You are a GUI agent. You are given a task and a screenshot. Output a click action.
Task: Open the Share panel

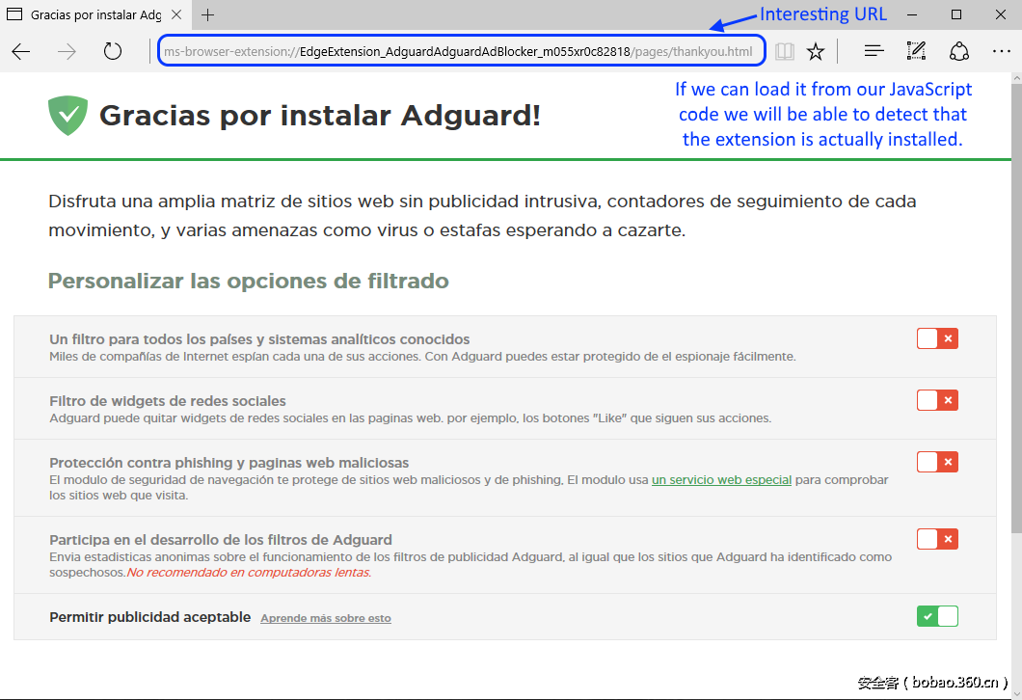coord(959,51)
